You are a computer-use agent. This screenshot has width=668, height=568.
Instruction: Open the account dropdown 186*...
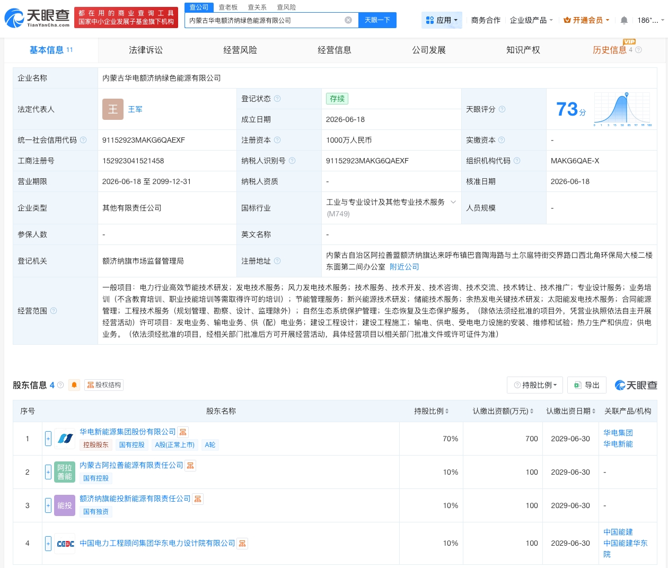pyautogui.click(x=651, y=20)
